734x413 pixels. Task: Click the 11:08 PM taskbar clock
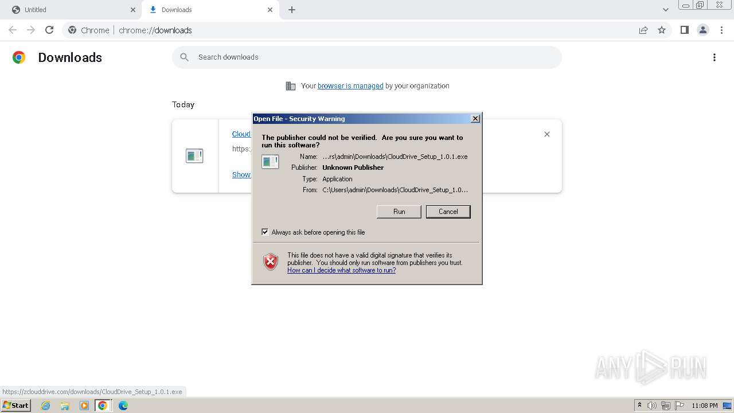[705, 406]
